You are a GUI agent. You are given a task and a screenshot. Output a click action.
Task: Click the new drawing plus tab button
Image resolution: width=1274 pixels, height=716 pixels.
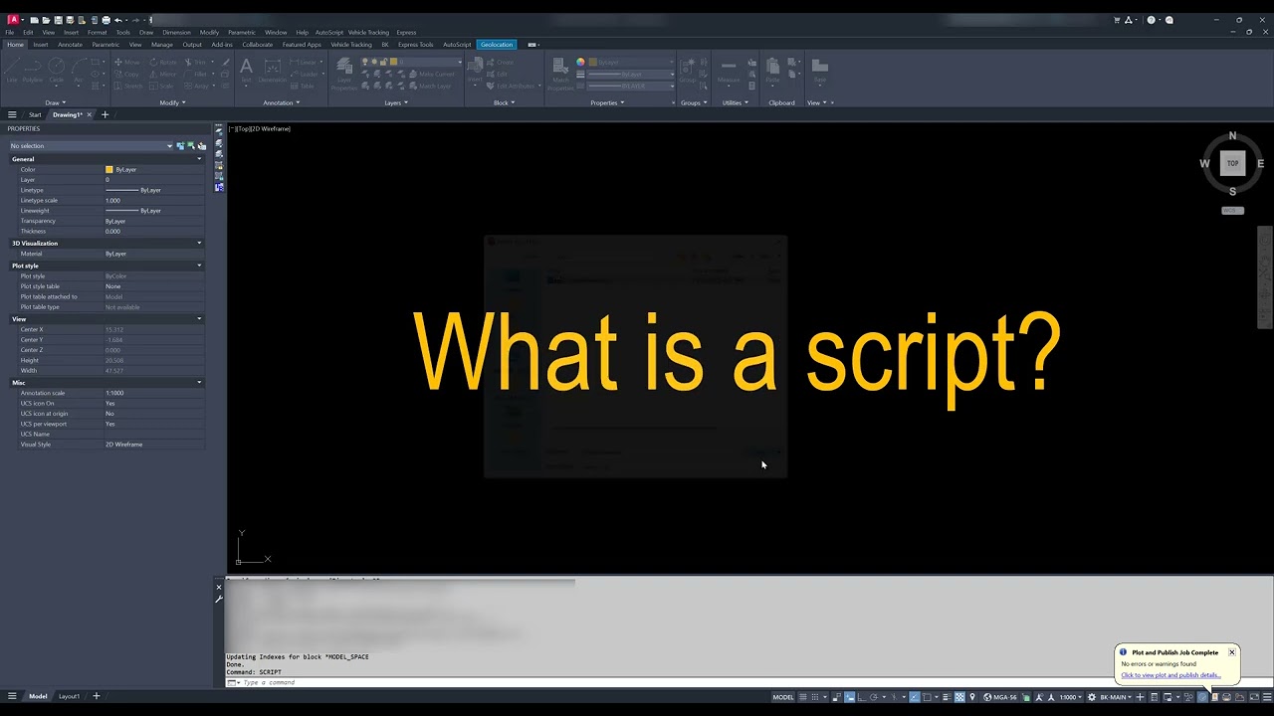(105, 114)
